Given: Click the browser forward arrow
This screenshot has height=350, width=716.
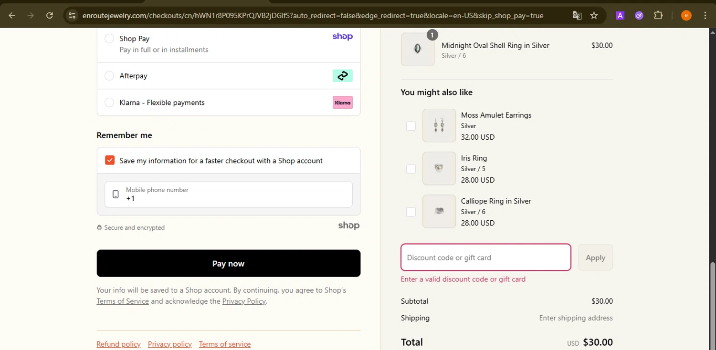Looking at the screenshot, I should point(31,15).
